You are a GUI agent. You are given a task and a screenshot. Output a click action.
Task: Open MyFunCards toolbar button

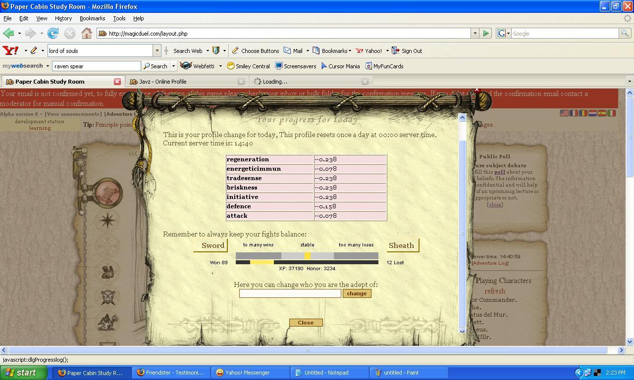tap(384, 66)
